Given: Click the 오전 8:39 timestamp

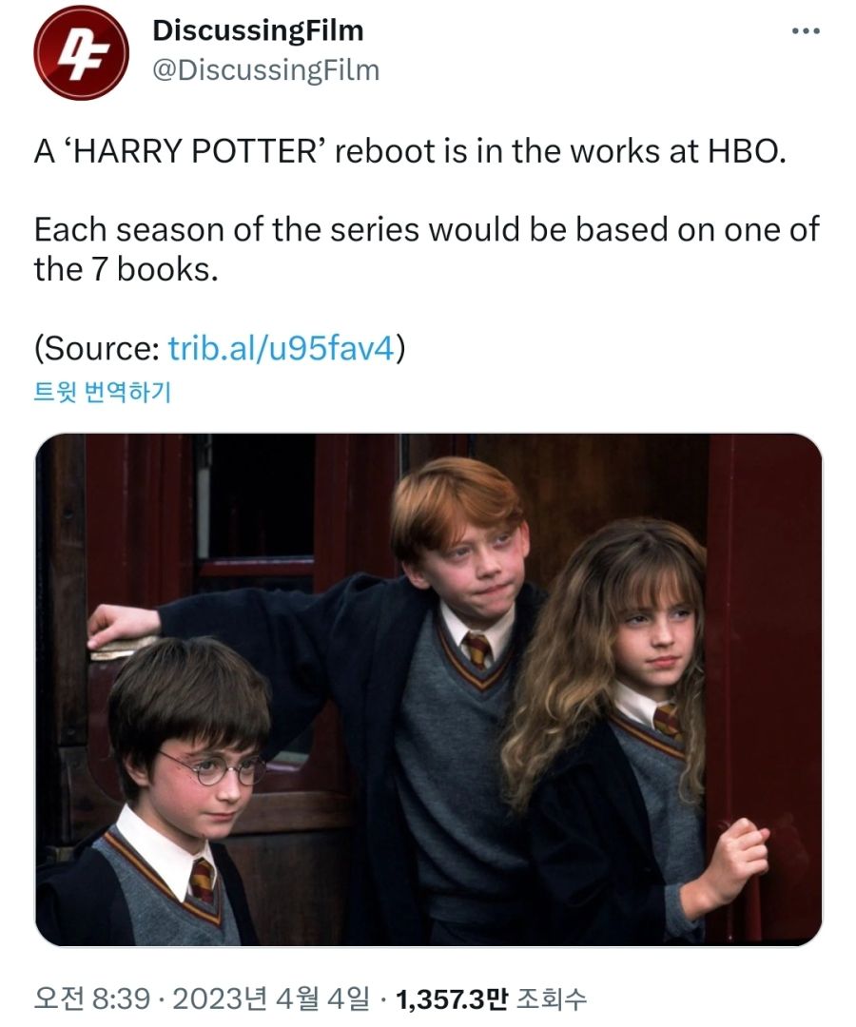Looking at the screenshot, I should click(x=92, y=998).
